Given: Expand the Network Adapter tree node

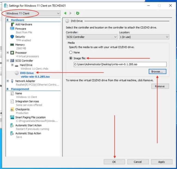Looking at the screenshot, I should click(x=8, y=81).
